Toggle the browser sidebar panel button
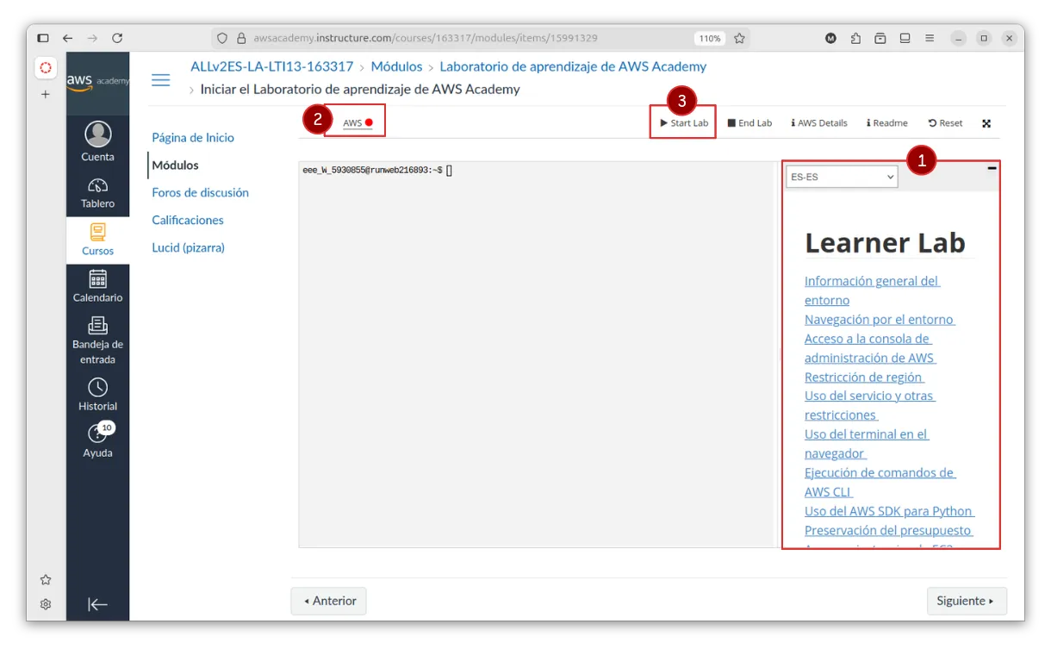 (x=43, y=38)
